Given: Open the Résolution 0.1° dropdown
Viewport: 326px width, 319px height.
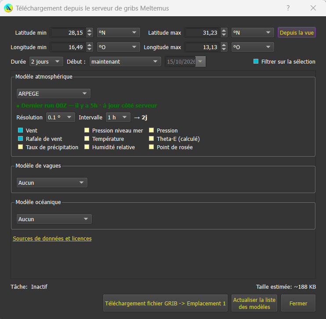Looking at the screenshot, I should pos(61,117).
